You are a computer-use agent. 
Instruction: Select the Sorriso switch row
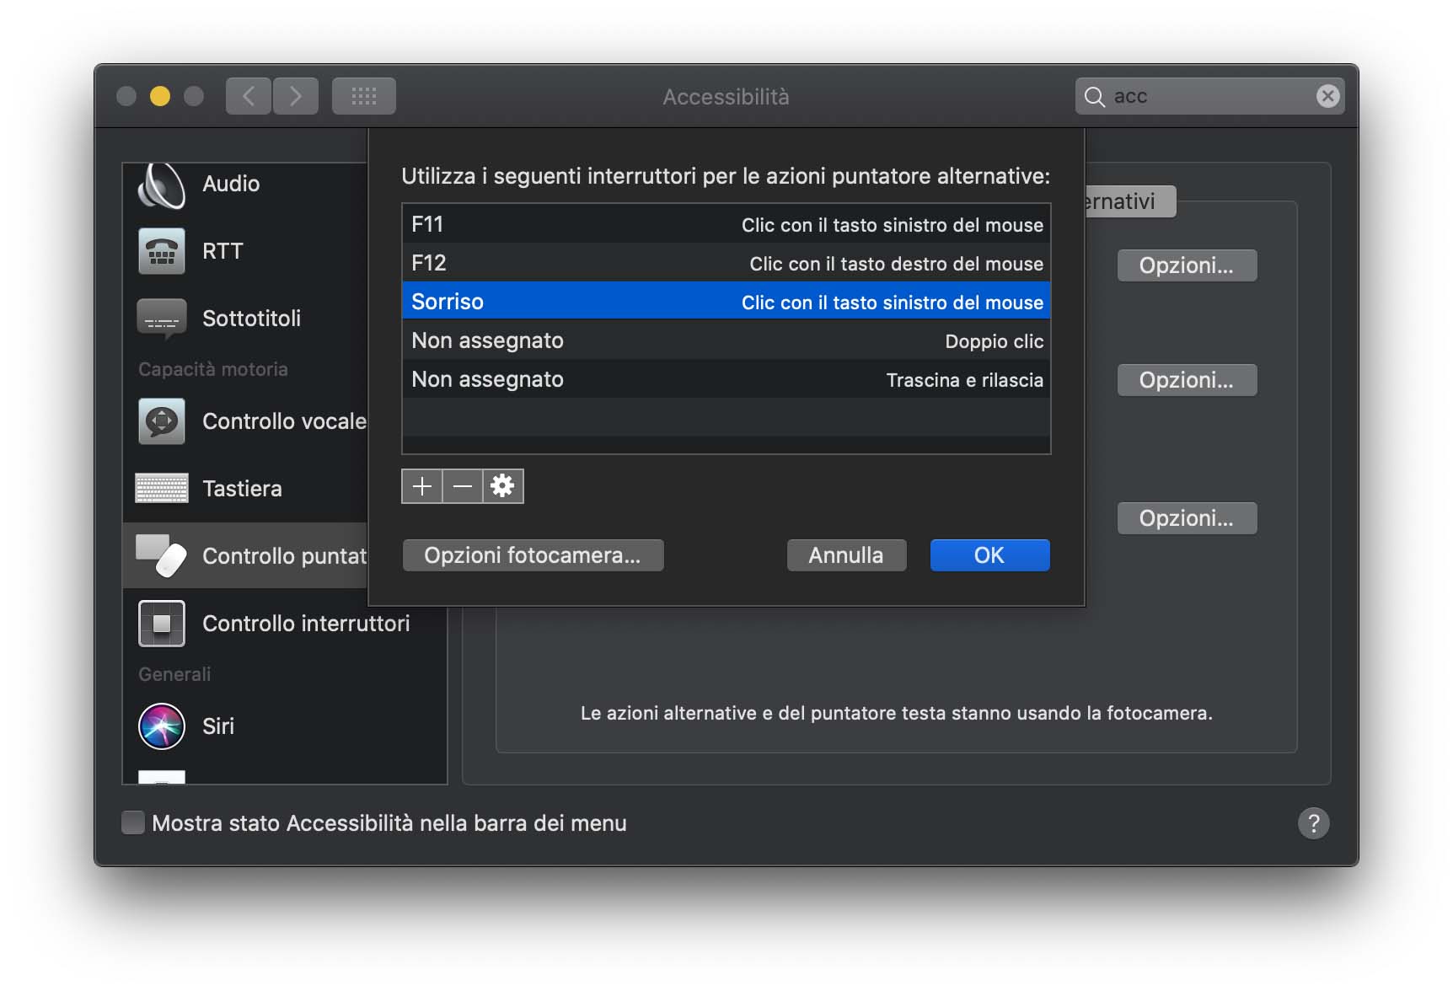tap(726, 302)
